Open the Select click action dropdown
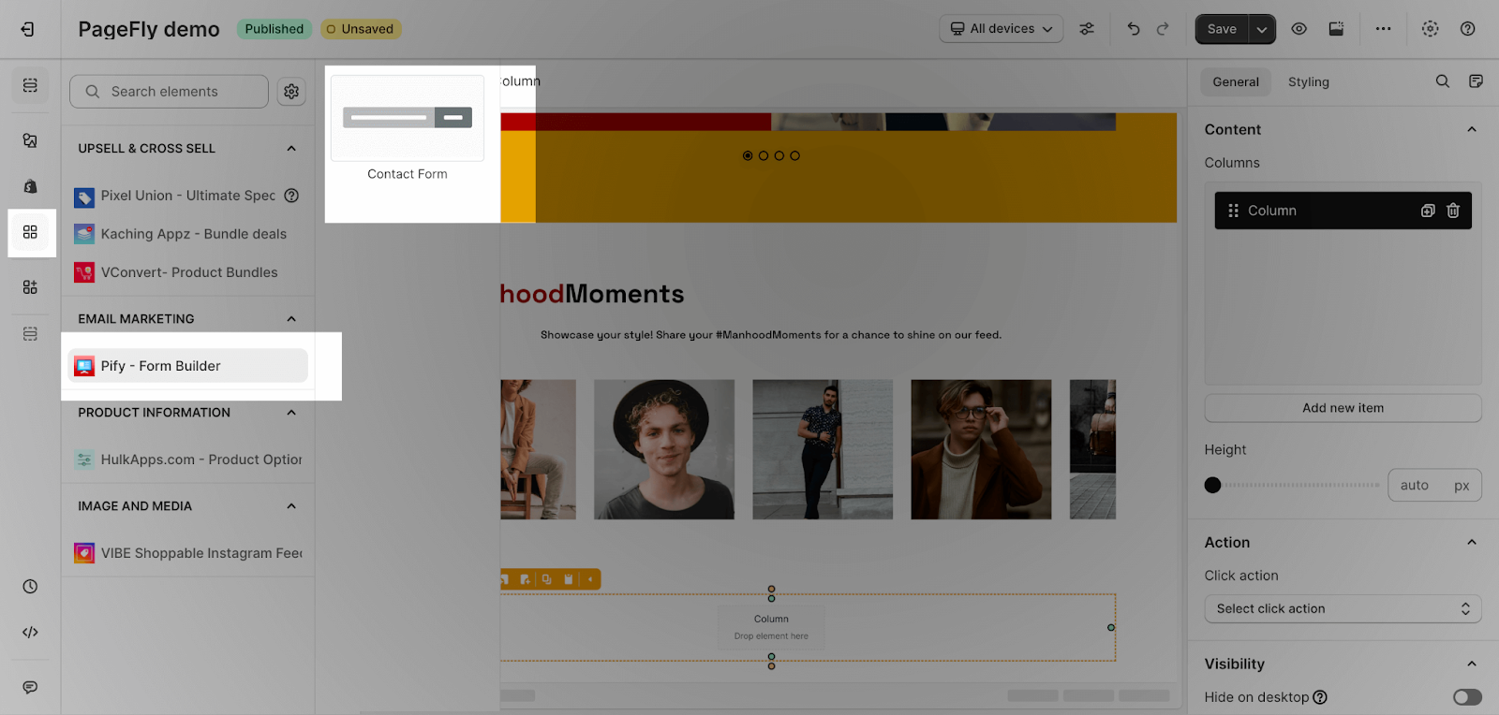Image resolution: width=1499 pixels, height=715 pixels. coord(1343,609)
